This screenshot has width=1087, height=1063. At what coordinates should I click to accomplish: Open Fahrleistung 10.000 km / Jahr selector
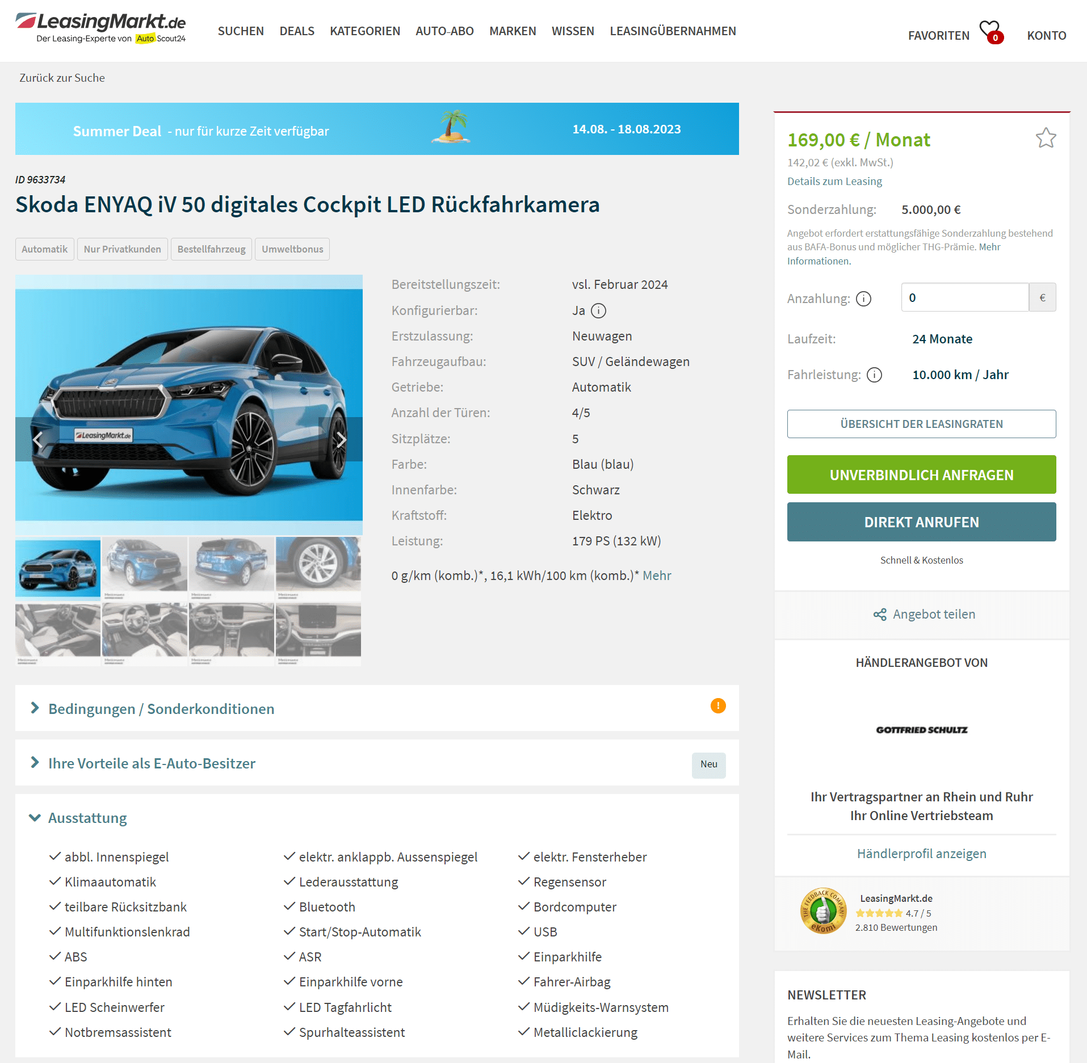(960, 375)
